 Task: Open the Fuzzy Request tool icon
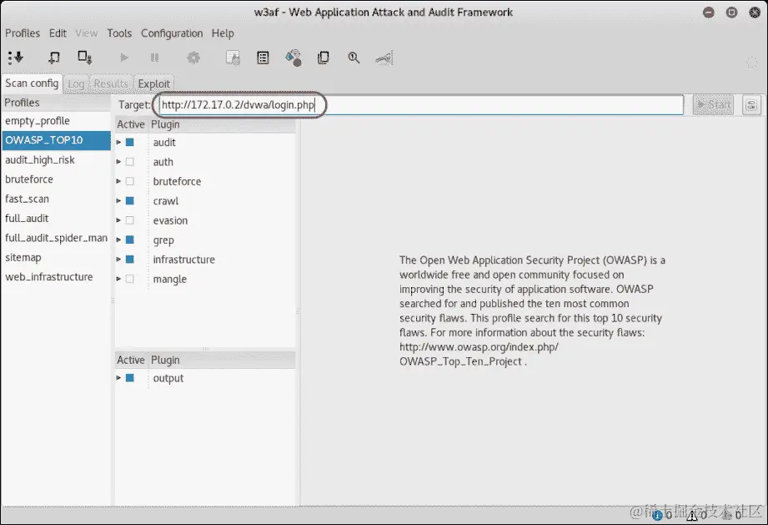263,58
